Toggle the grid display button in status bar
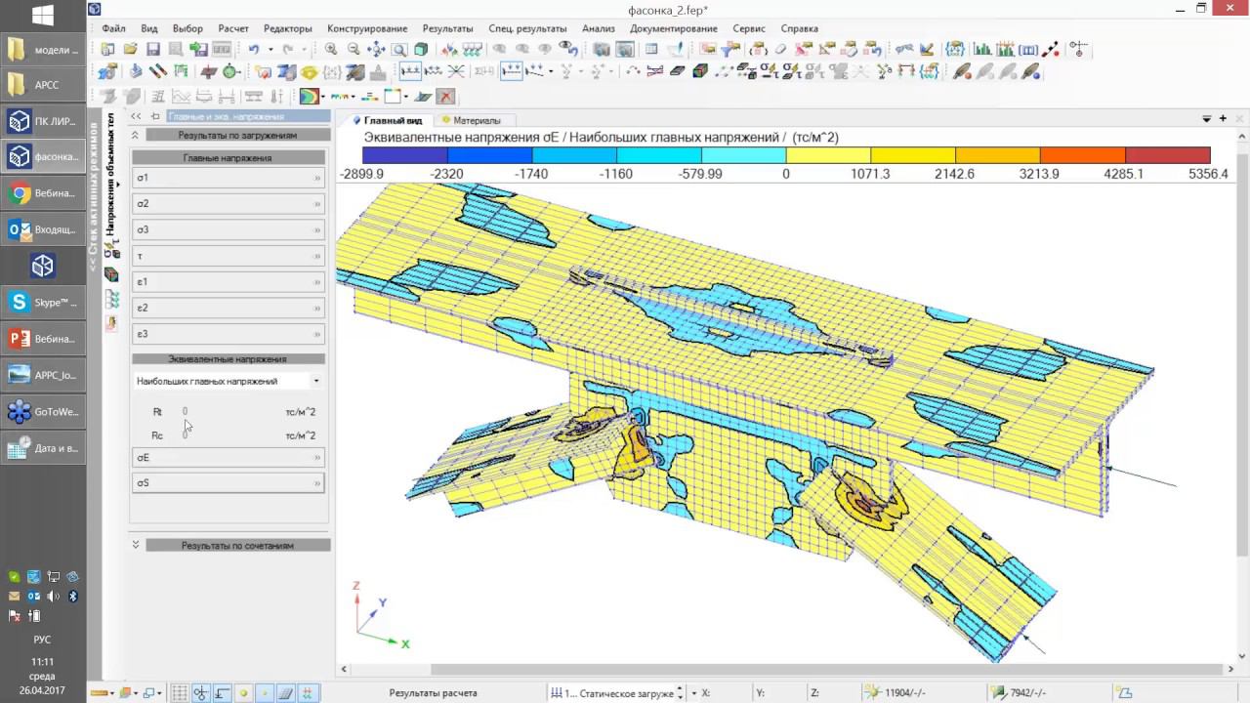Image resolution: width=1250 pixels, height=703 pixels. click(181, 693)
